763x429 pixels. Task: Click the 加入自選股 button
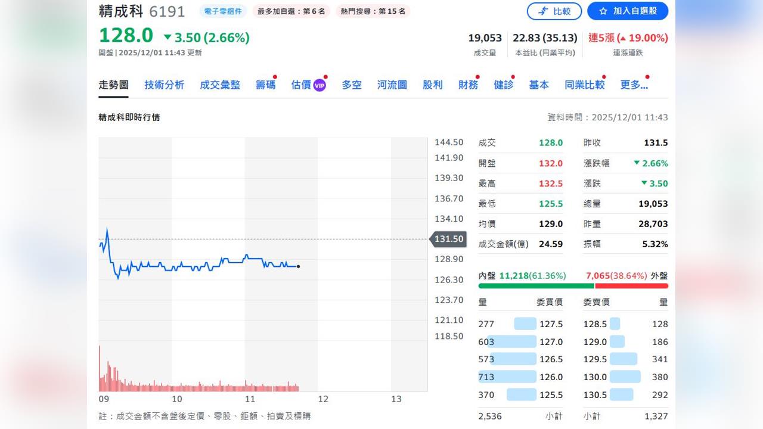tap(626, 11)
